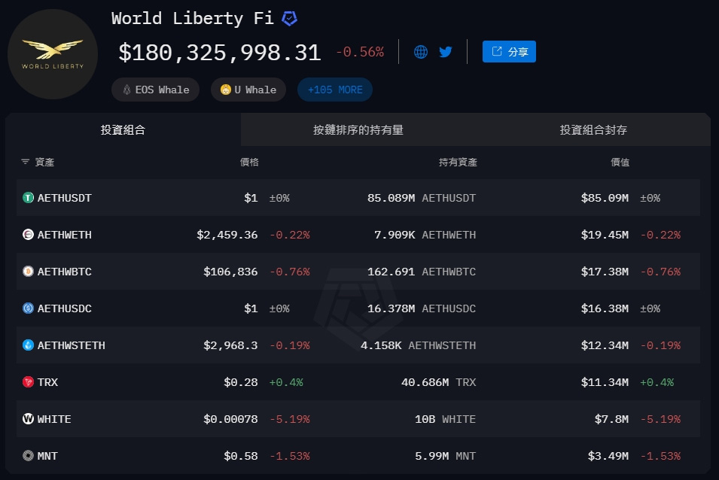Select the U Whale tag
719x480 pixels.
pos(248,90)
